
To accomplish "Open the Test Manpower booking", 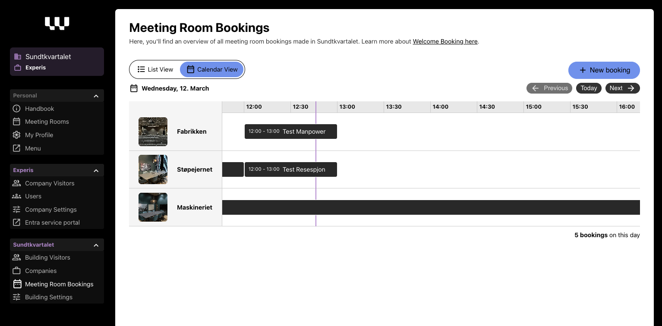I will 290,132.
